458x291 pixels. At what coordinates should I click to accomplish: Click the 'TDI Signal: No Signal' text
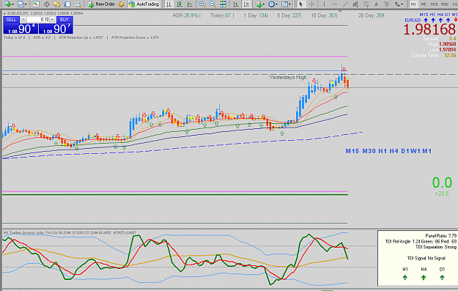point(426,258)
